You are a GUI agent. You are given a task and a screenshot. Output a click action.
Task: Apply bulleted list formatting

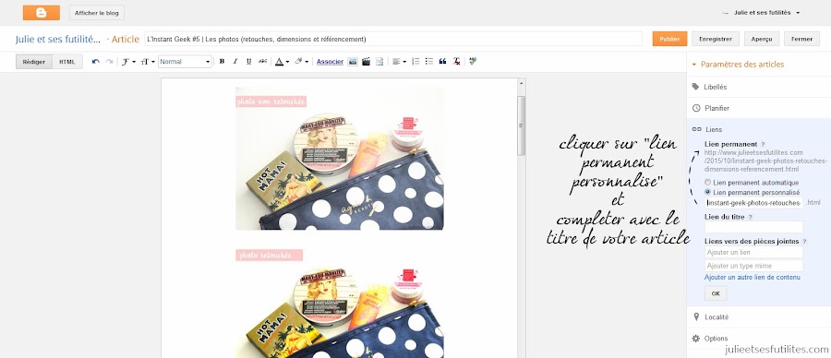click(x=429, y=62)
